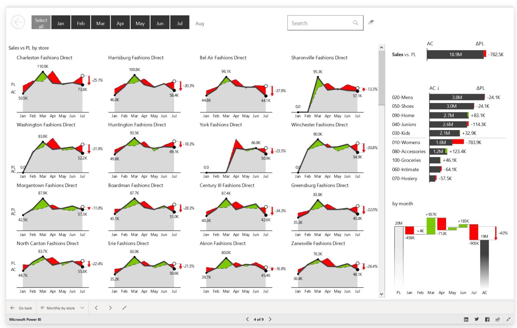This screenshot has height=328, width=517.
Task: Click the Facebook icon in the footer
Action: pos(487,319)
